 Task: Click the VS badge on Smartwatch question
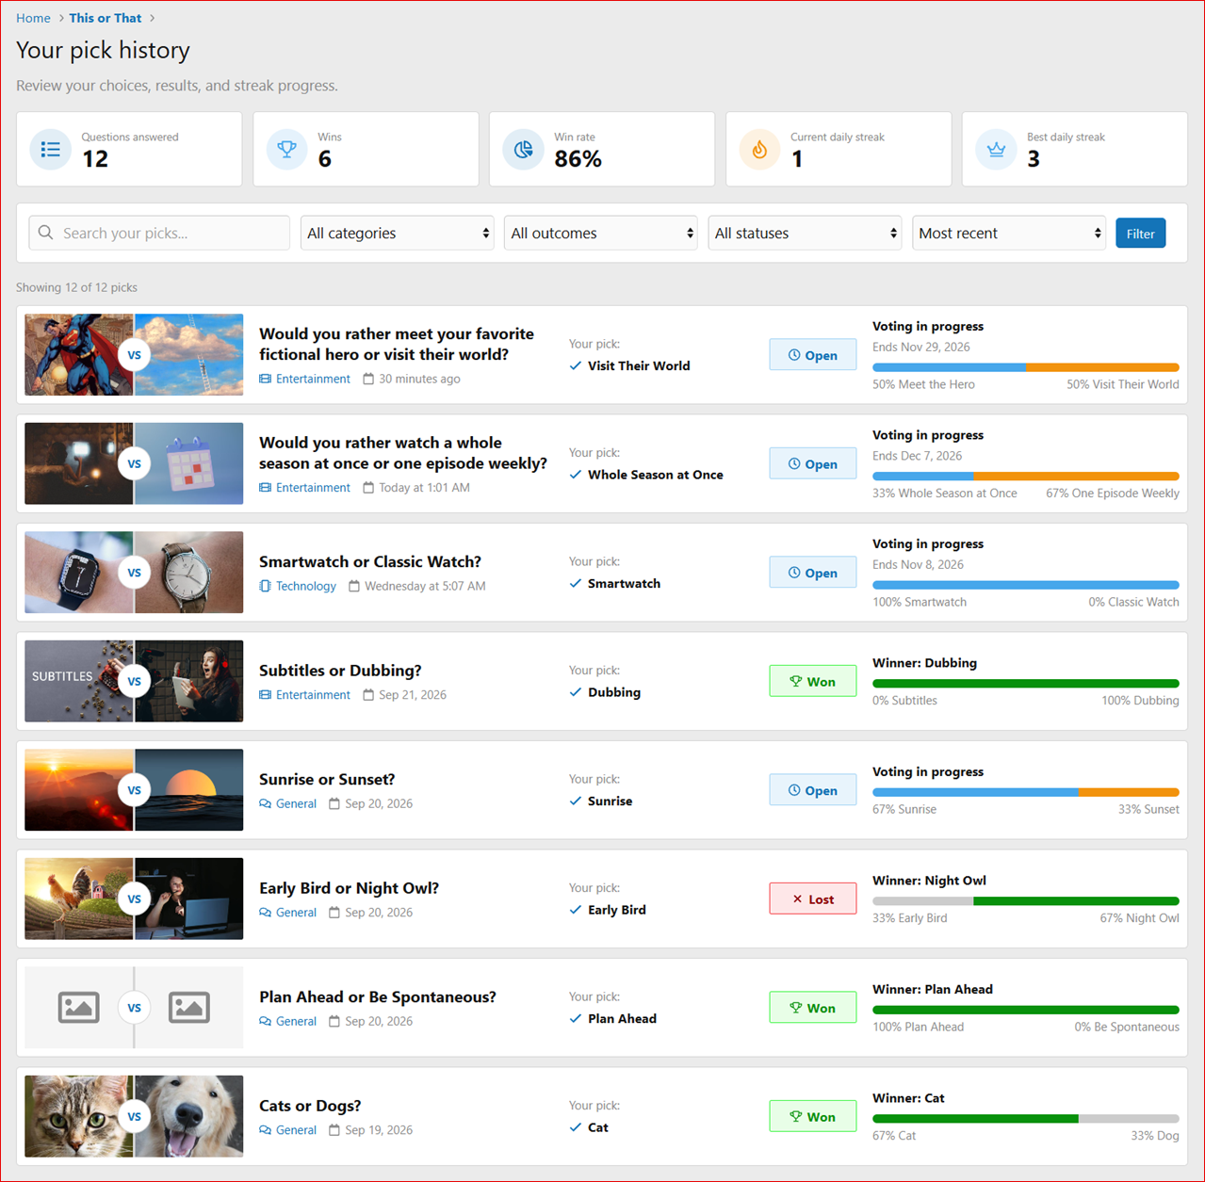(x=134, y=573)
